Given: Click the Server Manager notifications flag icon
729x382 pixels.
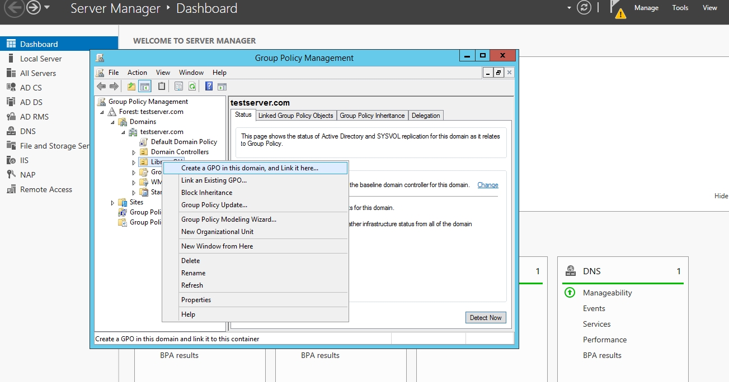Looking at the screenshot, I should tap(617, 9).
